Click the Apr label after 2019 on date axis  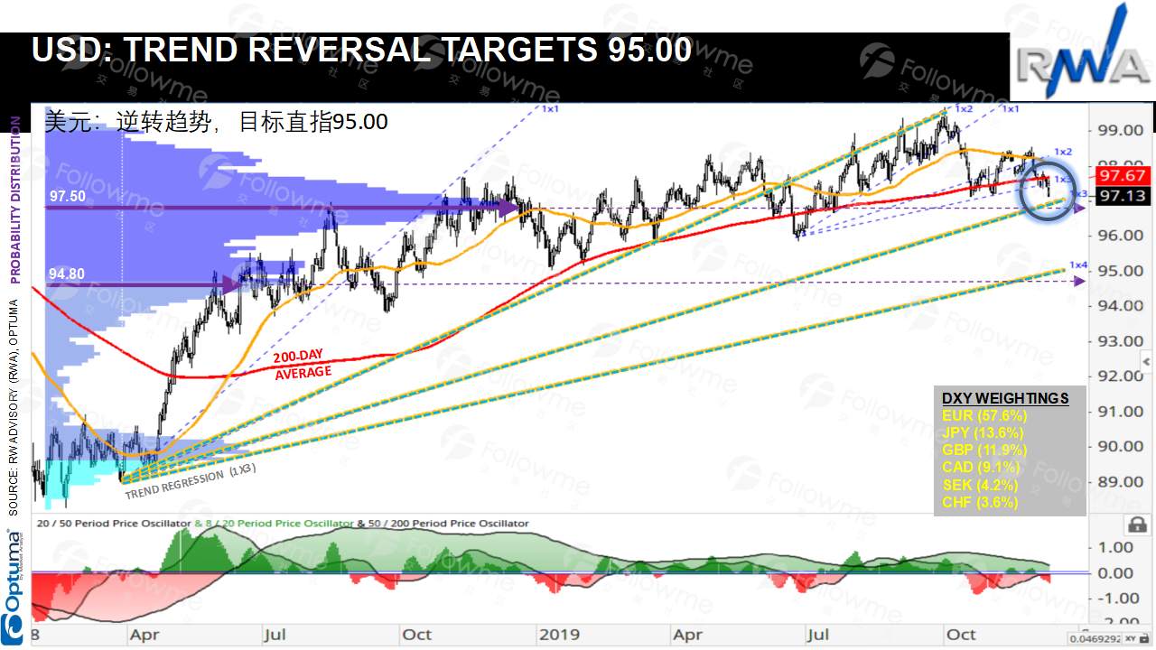click(689, 635)
